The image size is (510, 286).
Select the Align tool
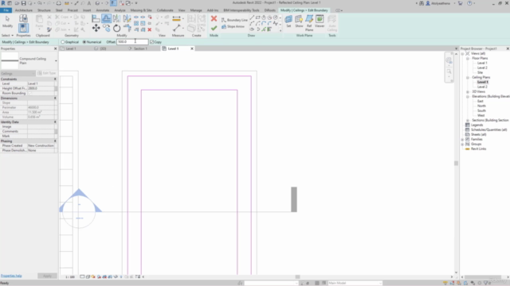(x=96, y=19)
